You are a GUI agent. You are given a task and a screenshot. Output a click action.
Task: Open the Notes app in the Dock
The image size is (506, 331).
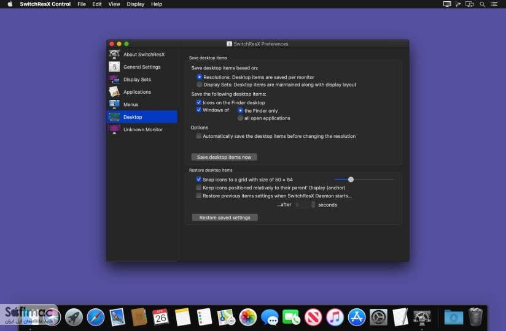[182, 317]
